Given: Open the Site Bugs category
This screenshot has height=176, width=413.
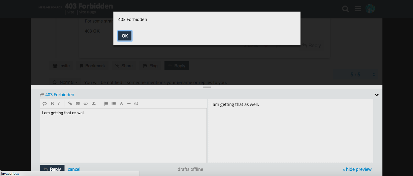Looking at the screenshot, I should (x=87, y=12).
